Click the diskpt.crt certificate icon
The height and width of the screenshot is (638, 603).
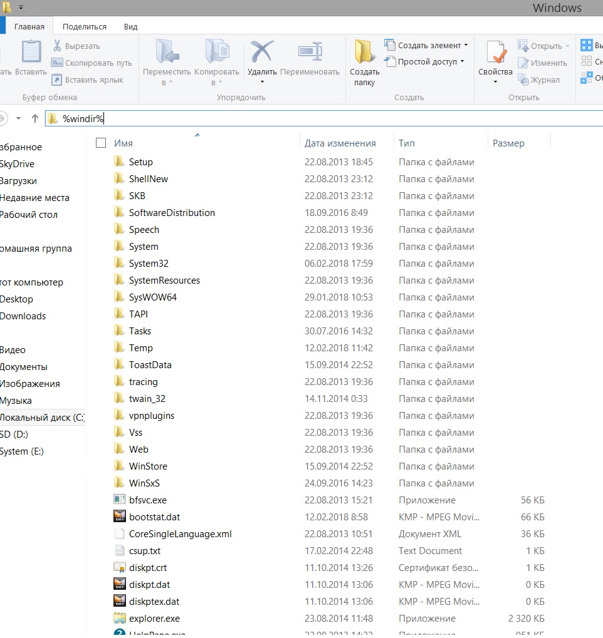(x=119, y=567)
